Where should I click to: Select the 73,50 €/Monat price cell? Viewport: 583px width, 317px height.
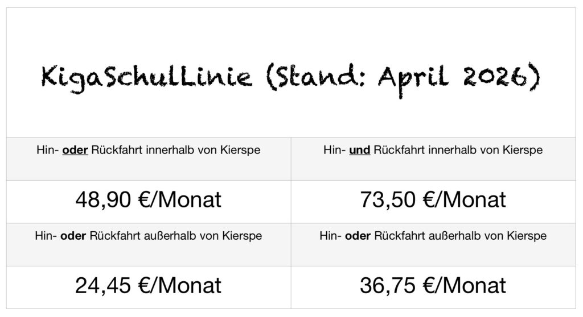433,199
